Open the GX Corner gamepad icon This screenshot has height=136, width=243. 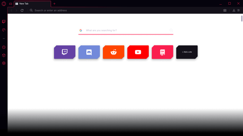pyautogui.click(x=11, y=4)
